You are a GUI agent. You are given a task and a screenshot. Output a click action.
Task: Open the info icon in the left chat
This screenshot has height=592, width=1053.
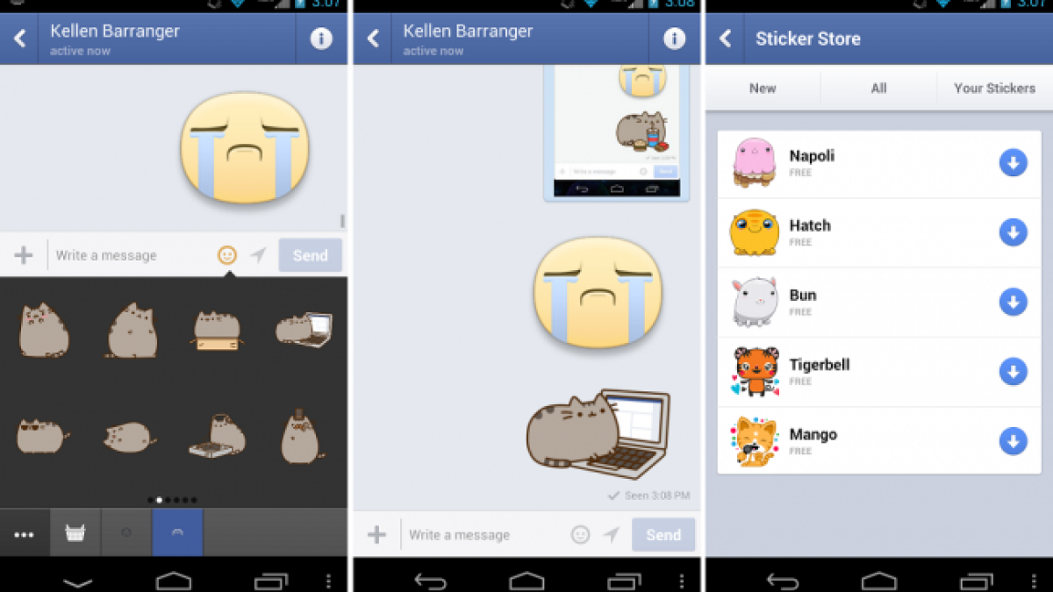tap(321, 39)
